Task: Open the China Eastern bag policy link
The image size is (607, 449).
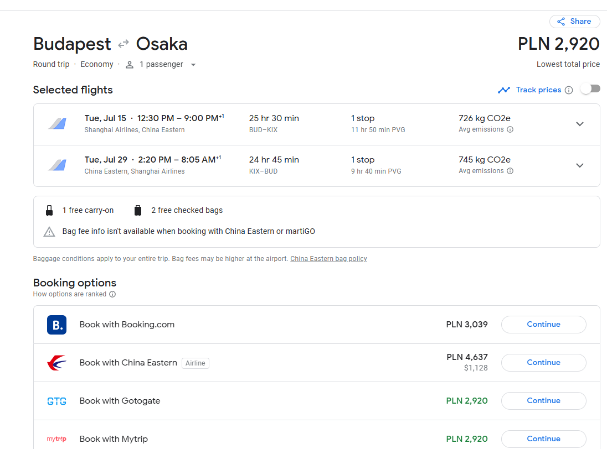Action: point(328,258)
